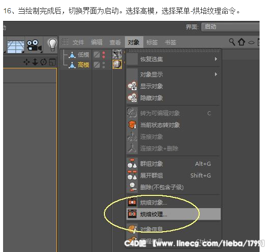
Task: Click the eye icon in object manager toolbar
Action: 251,42
